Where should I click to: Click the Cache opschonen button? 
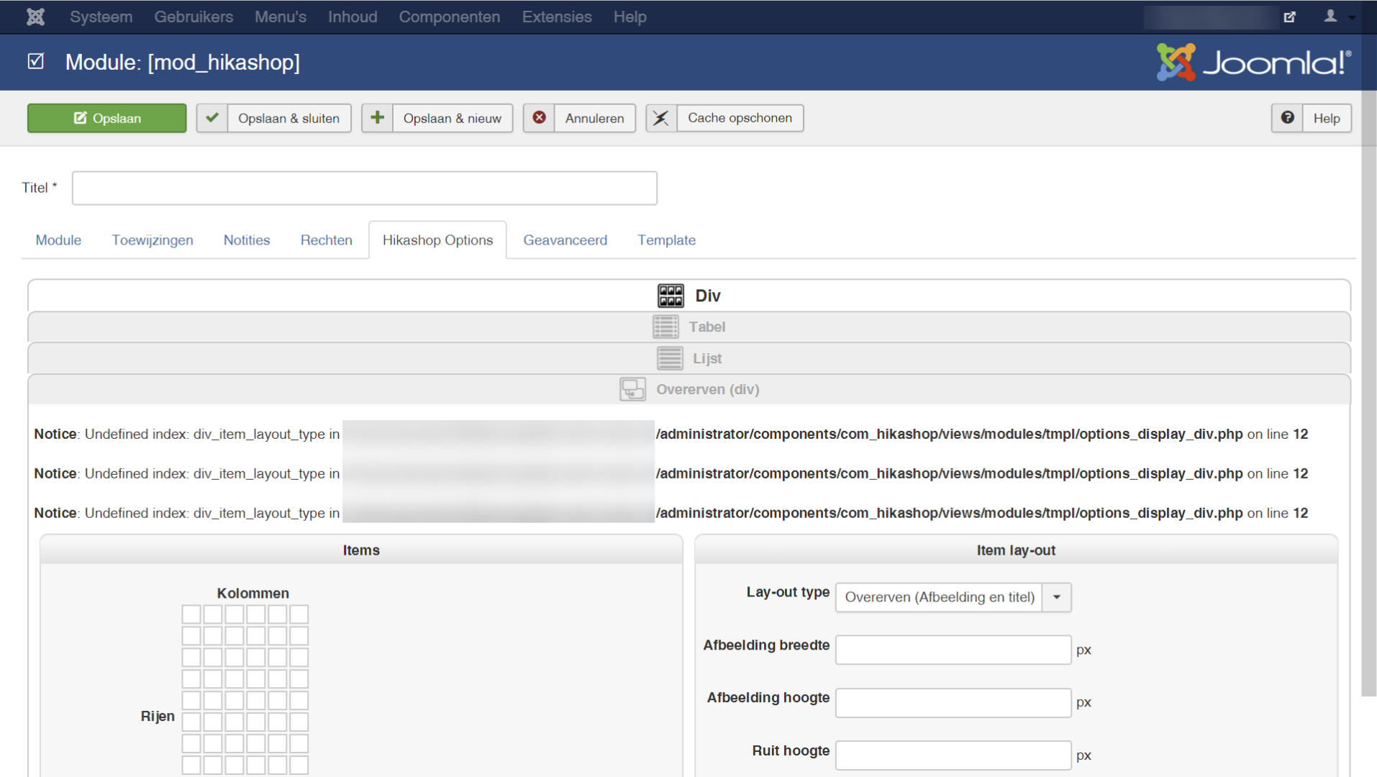(724, 118)
